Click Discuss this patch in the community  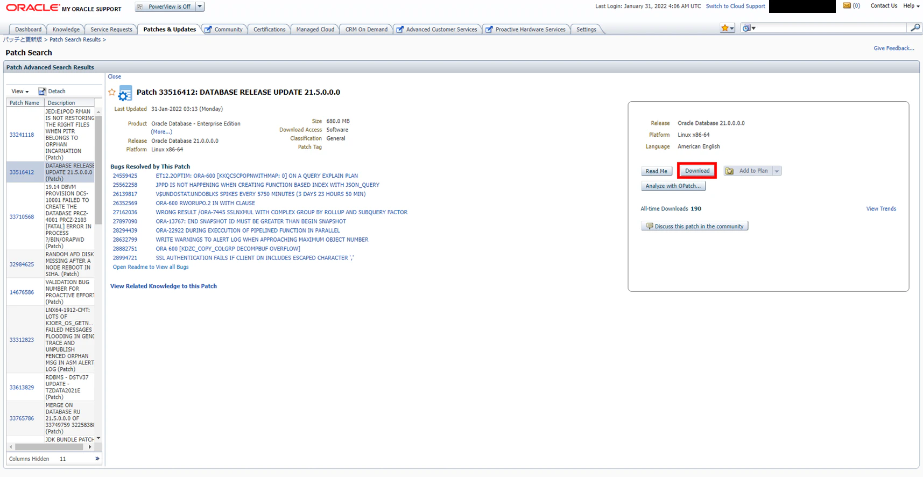(694, 226)
